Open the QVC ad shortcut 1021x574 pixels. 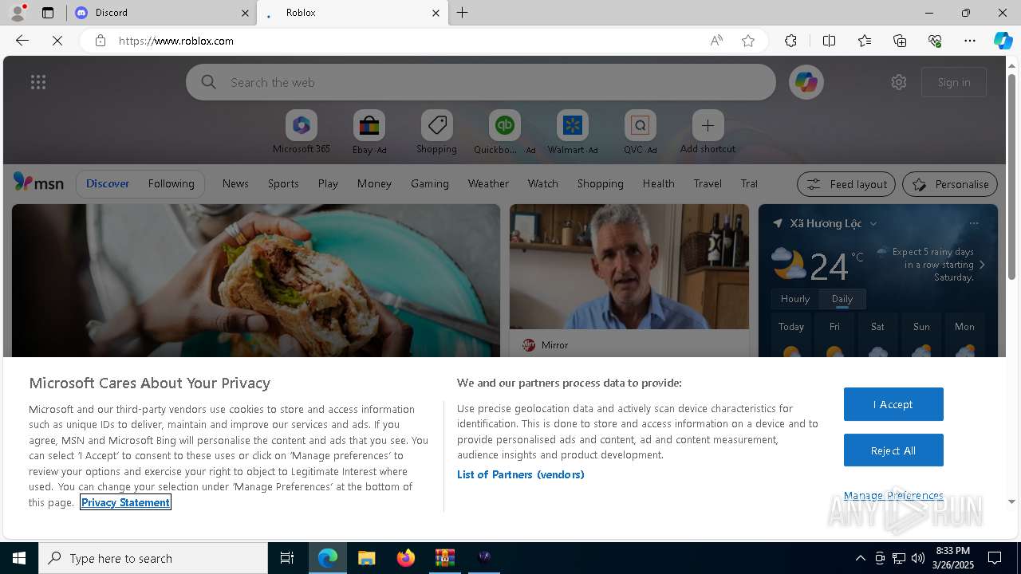pos(641,132)
